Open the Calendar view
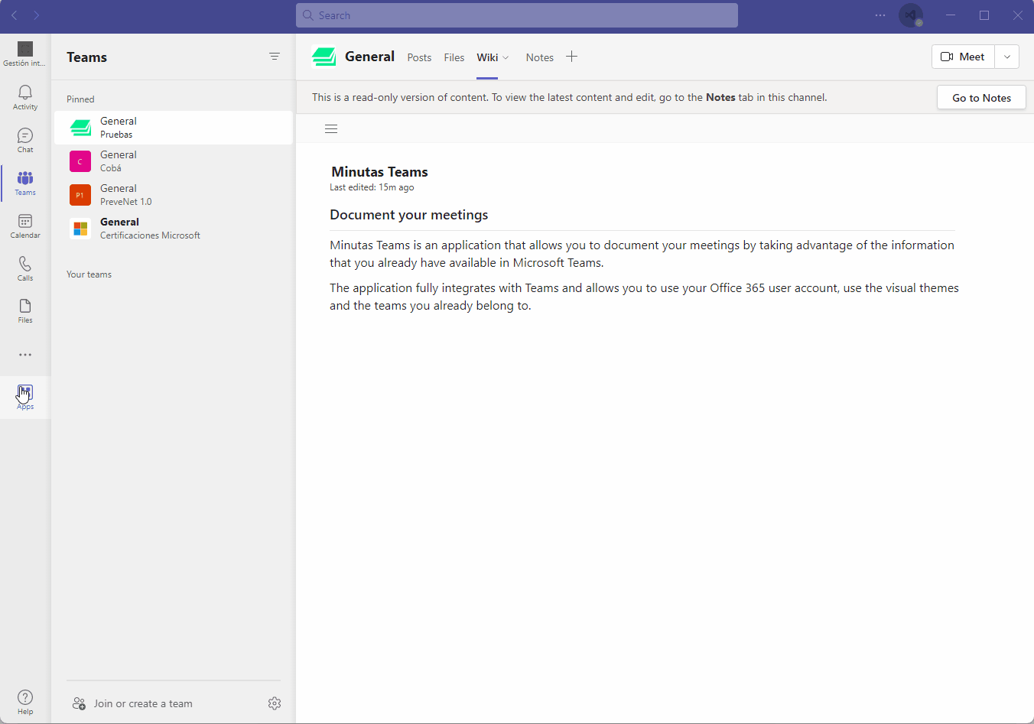The height and width of the screenshot is (724, 1034). (x=25, y=226)
